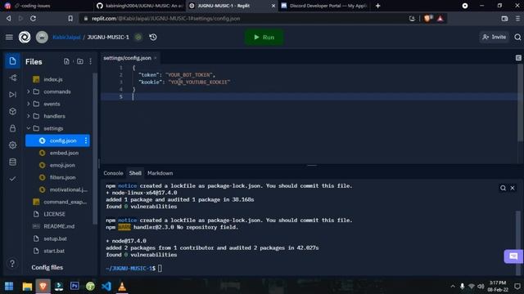This screenshot has height=294, width=524.
Task: Switch to the Markdown tab
Action: coord(160,173)
